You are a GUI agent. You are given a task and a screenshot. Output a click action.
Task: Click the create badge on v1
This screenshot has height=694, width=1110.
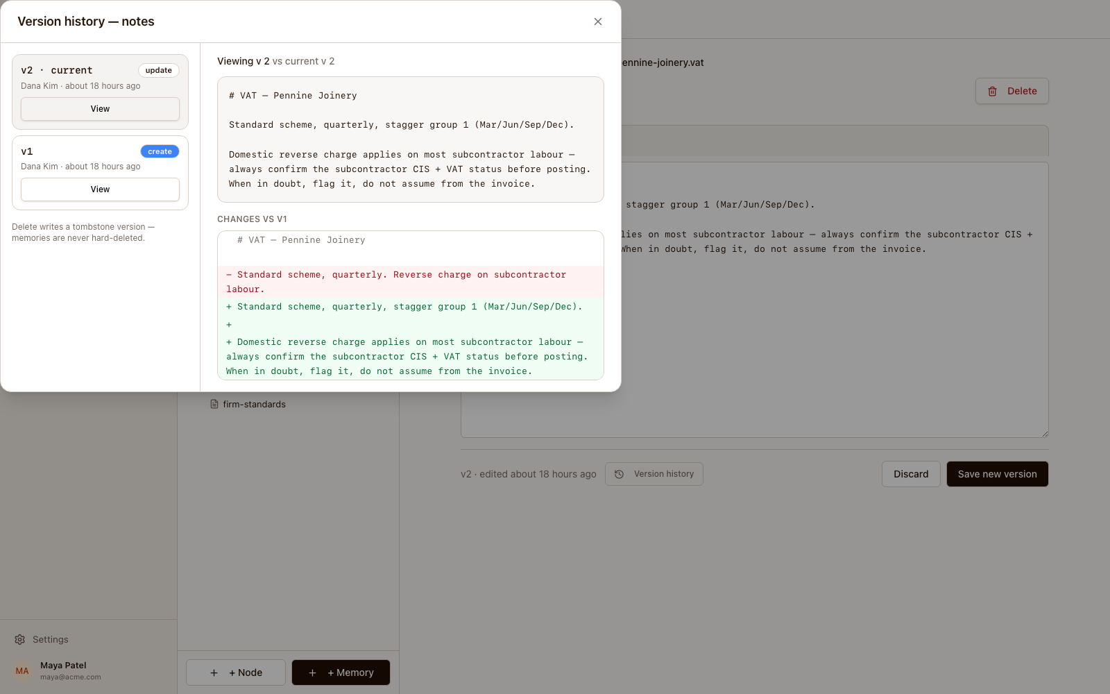(x=160, y=151)
